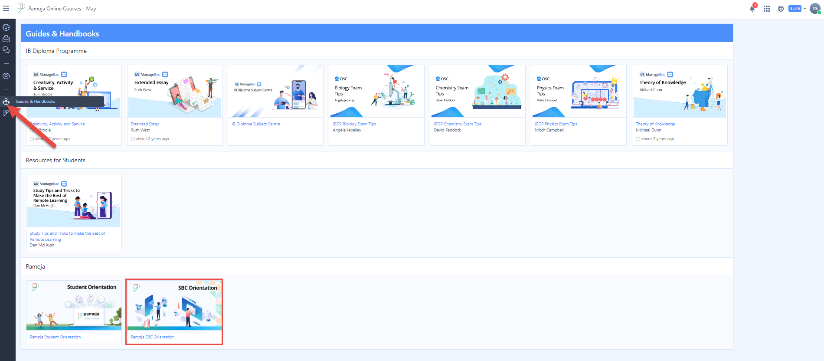Open the chat bubbles icon in sidebar
Screen dimensions: 824x361
[6, 50]
